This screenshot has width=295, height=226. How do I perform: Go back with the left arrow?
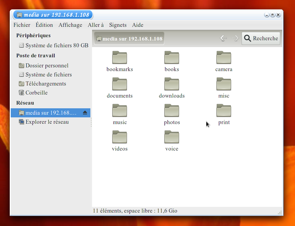tap(223, 38)
